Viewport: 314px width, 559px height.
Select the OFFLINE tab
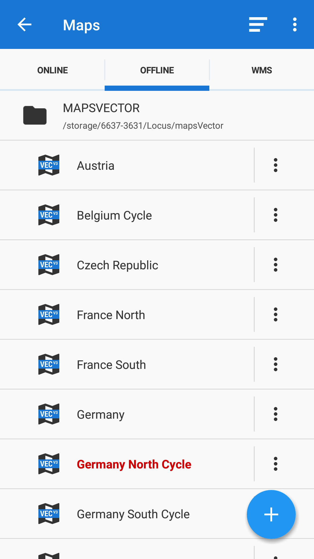(157, 70)
